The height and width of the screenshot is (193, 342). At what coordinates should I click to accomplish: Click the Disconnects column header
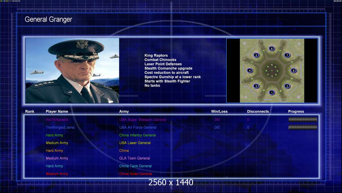point(258,112)
